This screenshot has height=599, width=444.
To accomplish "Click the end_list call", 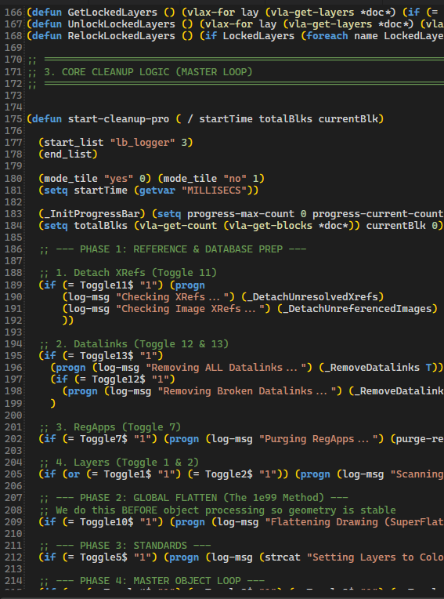I will click(68, 154).
